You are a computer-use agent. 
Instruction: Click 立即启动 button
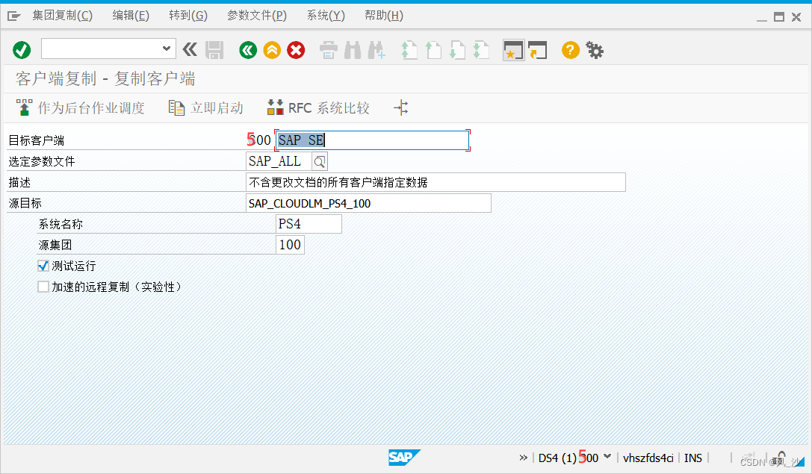206,107
